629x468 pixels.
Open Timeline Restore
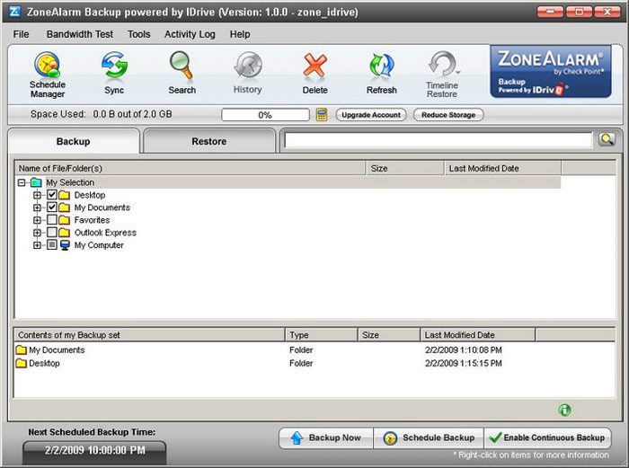[x=442, y=75]
